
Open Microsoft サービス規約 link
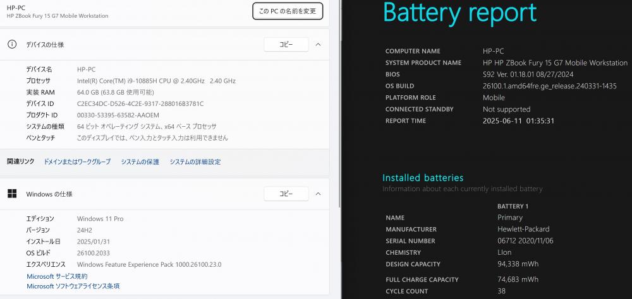pos(57,276)
